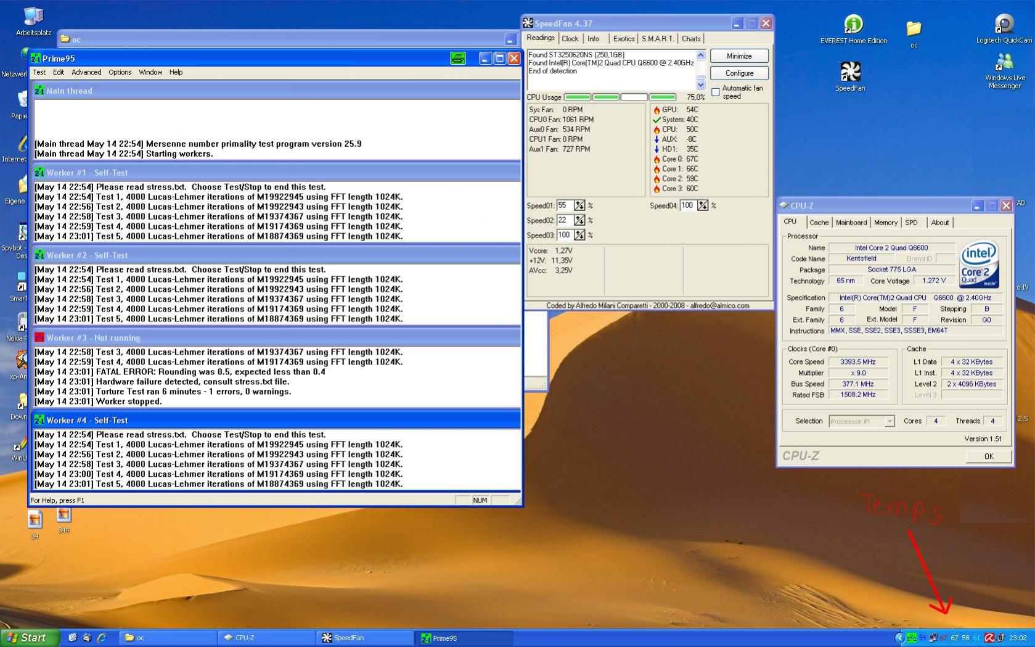Switch to the Memory tab in CPU-Z
1035x647 pixels.
885,223
